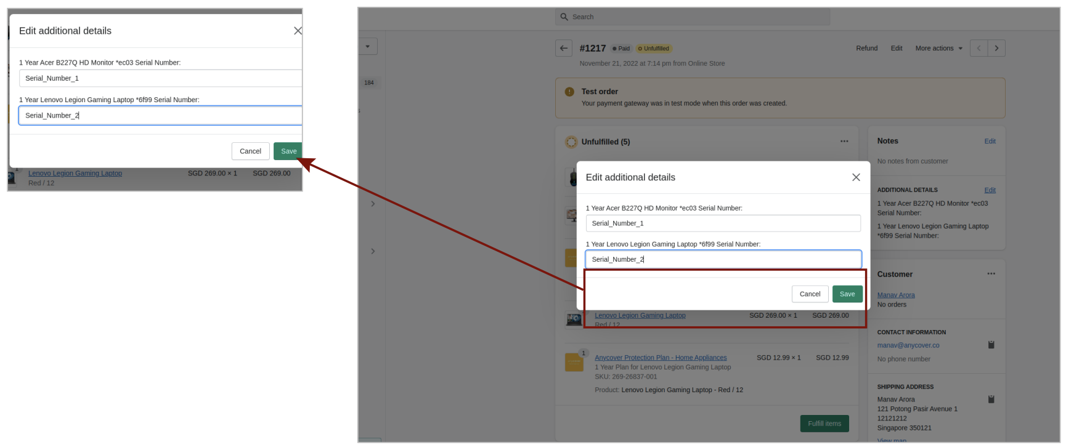This screenshot has height=447, width=1066.
Task: Click the SGD 12.99 line total
Action: pos(832,358)
